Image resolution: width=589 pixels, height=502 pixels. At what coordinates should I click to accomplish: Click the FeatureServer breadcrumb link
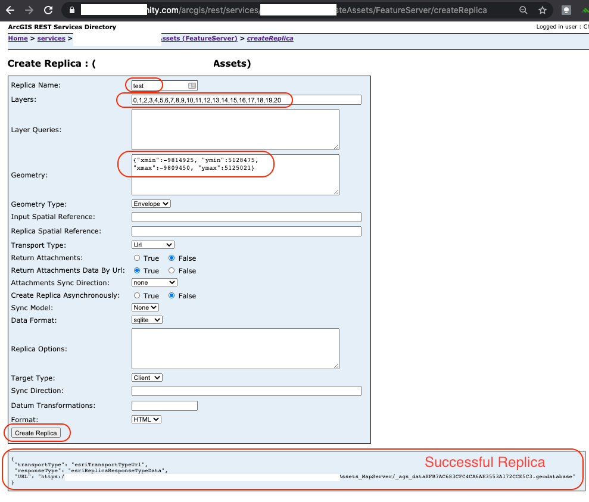click(199, 38)
